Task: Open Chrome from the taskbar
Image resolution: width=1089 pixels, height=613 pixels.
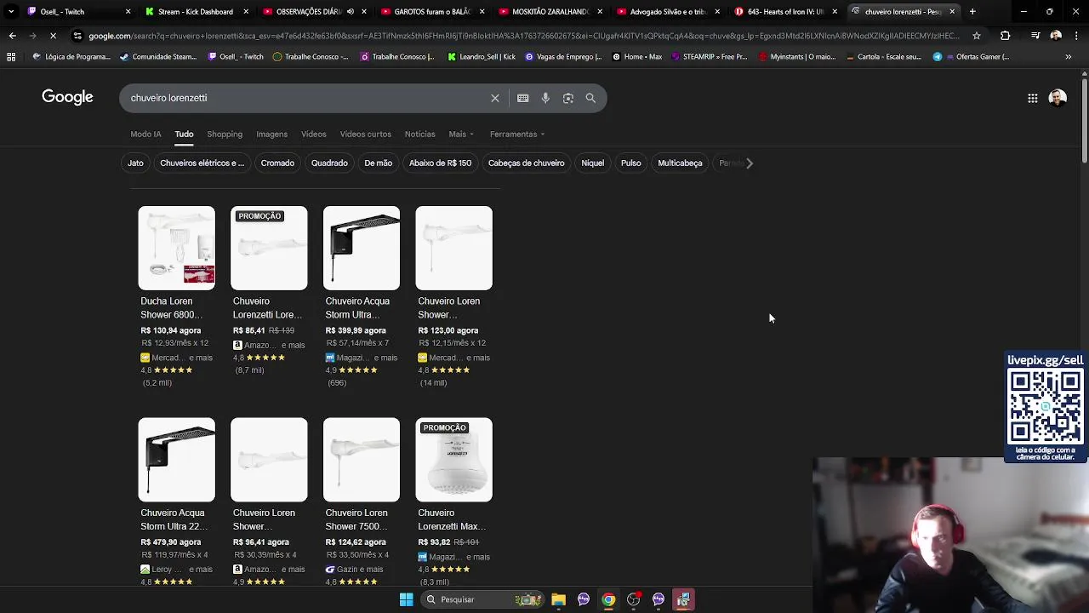Action: [x=608, y=599]
